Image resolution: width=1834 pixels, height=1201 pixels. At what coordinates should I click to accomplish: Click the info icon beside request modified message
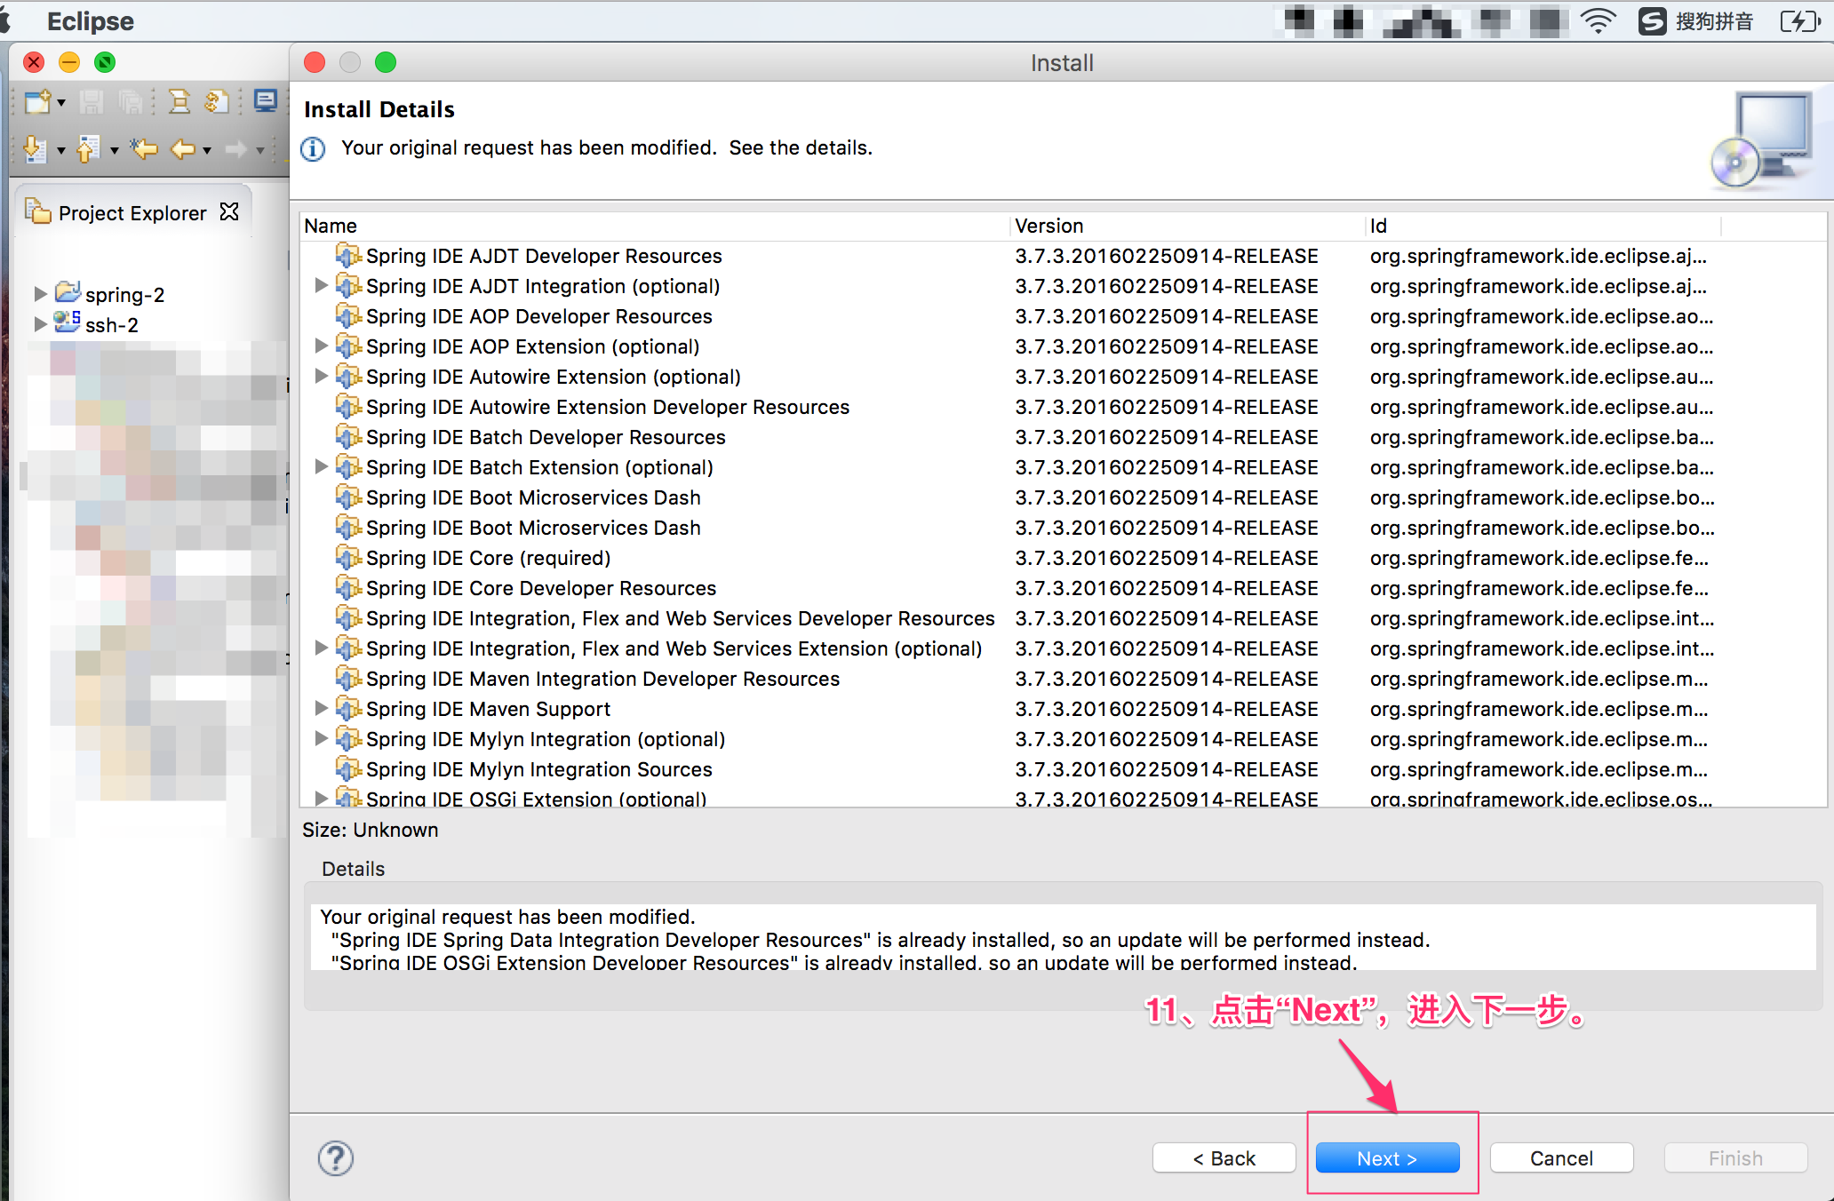coord(313,148)
